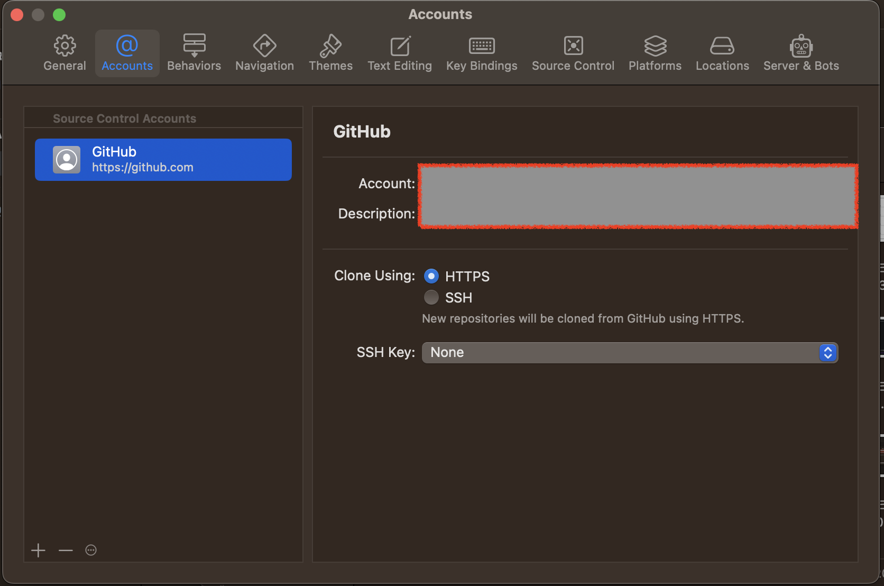
Task: Show the Locations preferences tab
Action: [722, 53]
